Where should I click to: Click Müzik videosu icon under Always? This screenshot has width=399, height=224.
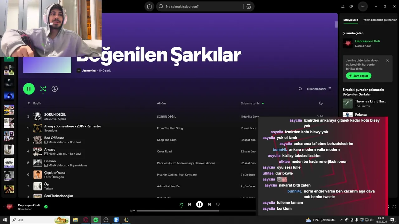coord(46,154)
